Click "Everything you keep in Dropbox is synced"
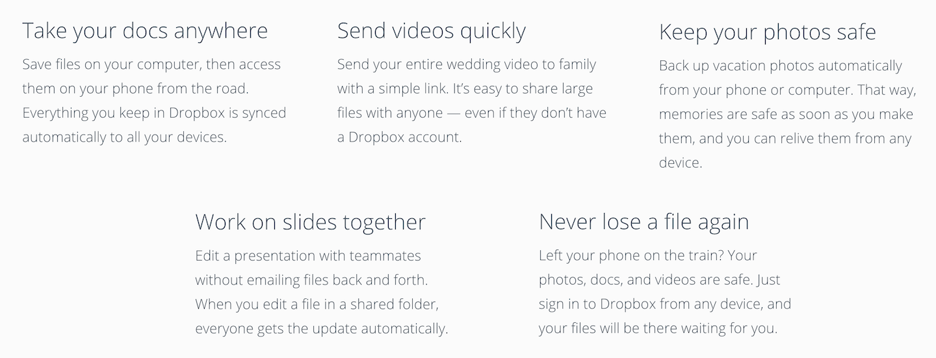This screenshot has width=936, height=358. pyautogui.click(x=154, y=112)
